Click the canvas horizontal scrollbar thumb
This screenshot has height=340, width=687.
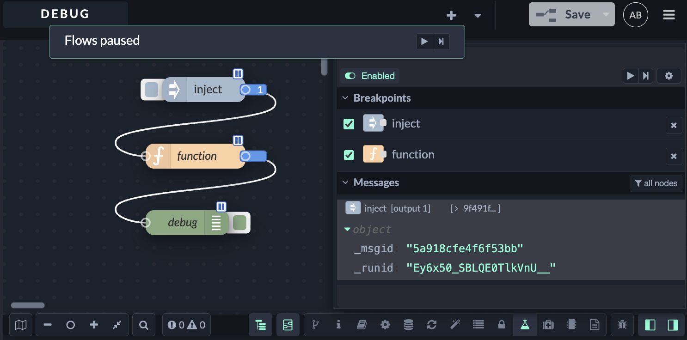(28, 305)
